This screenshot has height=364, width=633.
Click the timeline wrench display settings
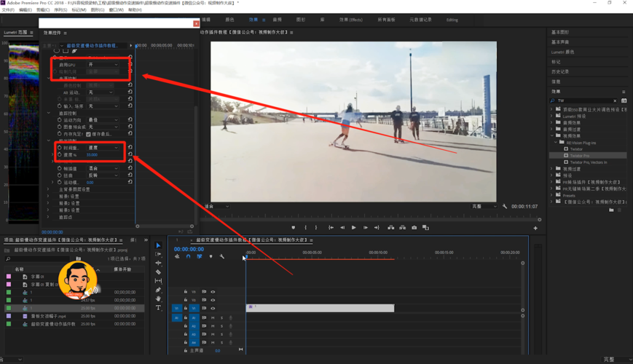[222, 256]
